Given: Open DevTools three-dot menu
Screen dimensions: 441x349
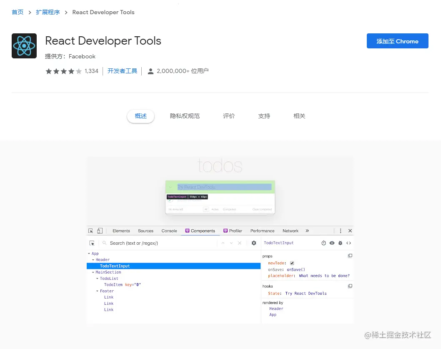Looking at the screenshot, I should [x=341, y=231].
